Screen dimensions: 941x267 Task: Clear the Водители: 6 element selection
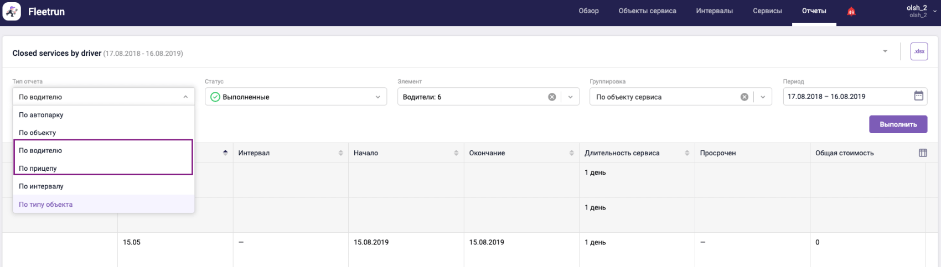pyautogui.click(x=552, y=97)
